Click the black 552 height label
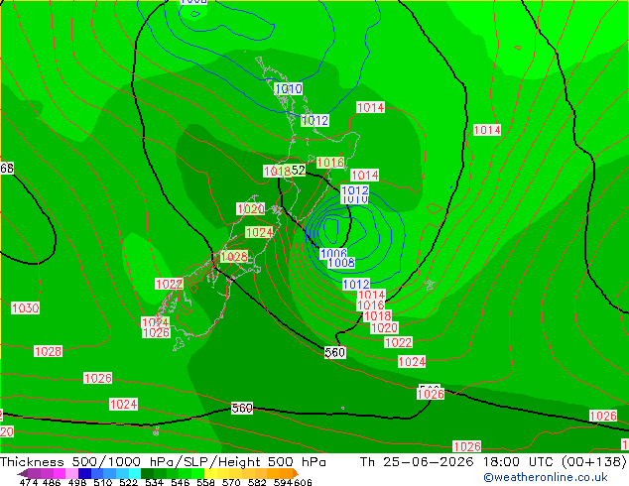The width and height of the screenshot is (629, 486). tap(298, 170)
